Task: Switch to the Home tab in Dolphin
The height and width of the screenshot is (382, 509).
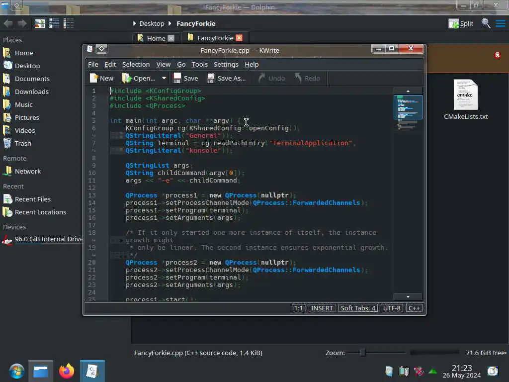Action: [156, 38]
